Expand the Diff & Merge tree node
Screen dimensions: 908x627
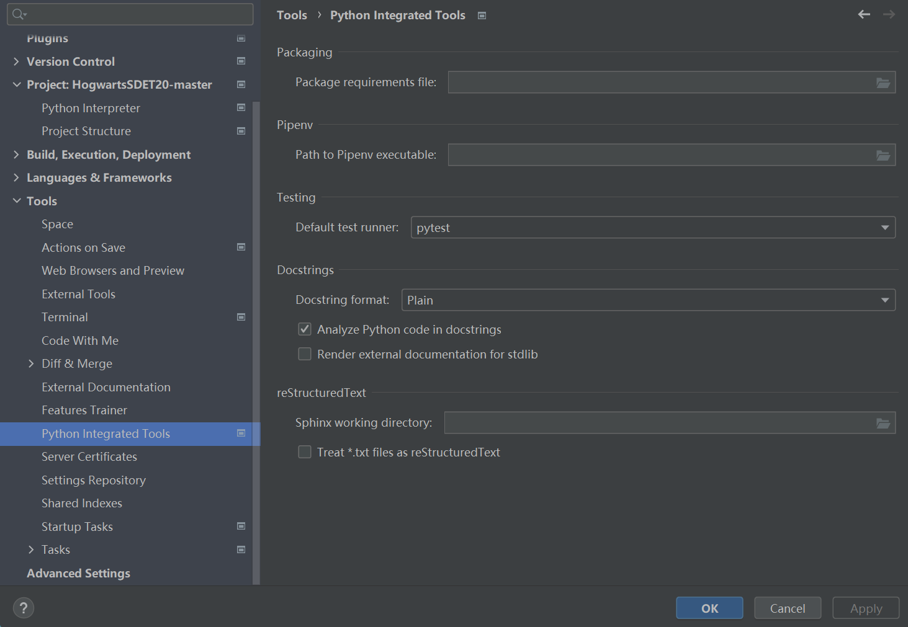coord(31,363)
